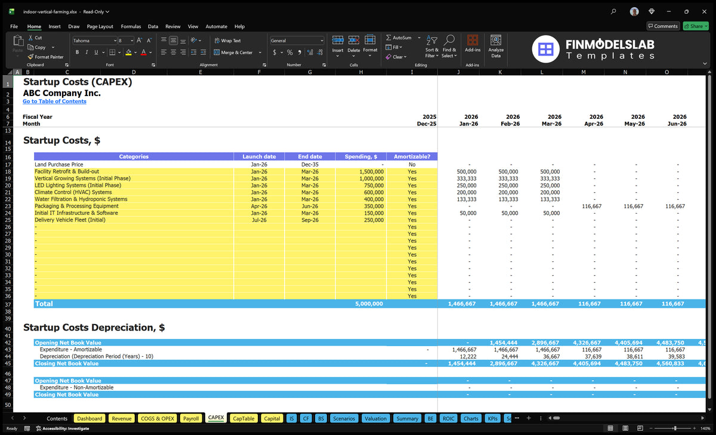The image size is (716, 435).
Task: Add a new sheet with plus button
Action: pyautogui.click(x=528, y=418)
